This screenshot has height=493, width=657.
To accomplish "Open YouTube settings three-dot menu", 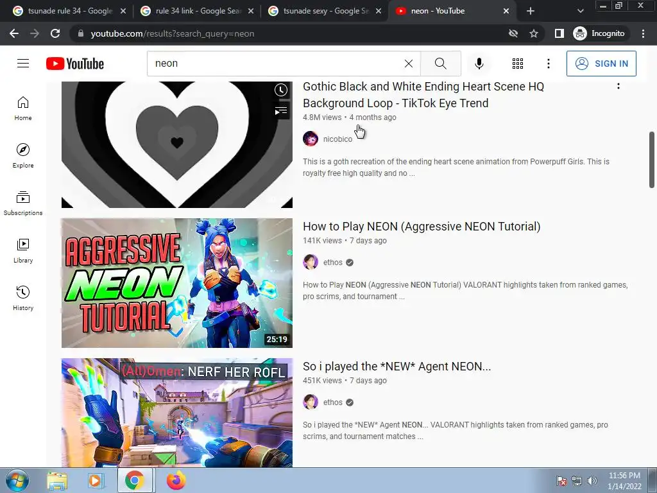I will point(548,64).
